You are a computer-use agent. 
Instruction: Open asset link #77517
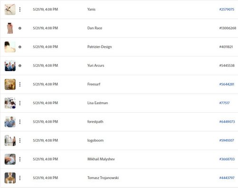click(x=224, y=103)
